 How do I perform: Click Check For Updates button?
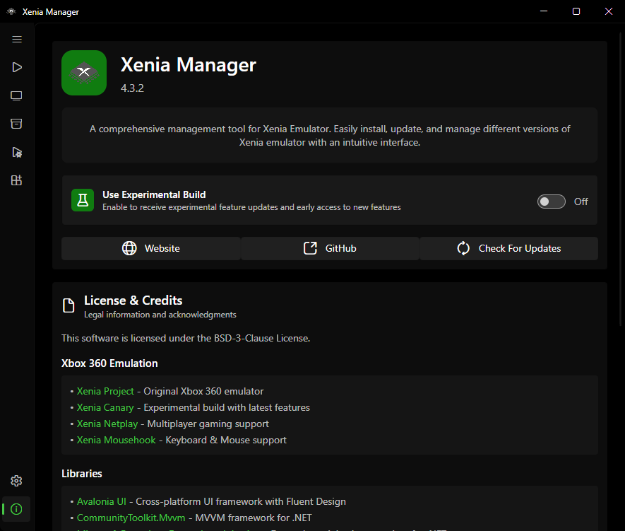(509, 248)
